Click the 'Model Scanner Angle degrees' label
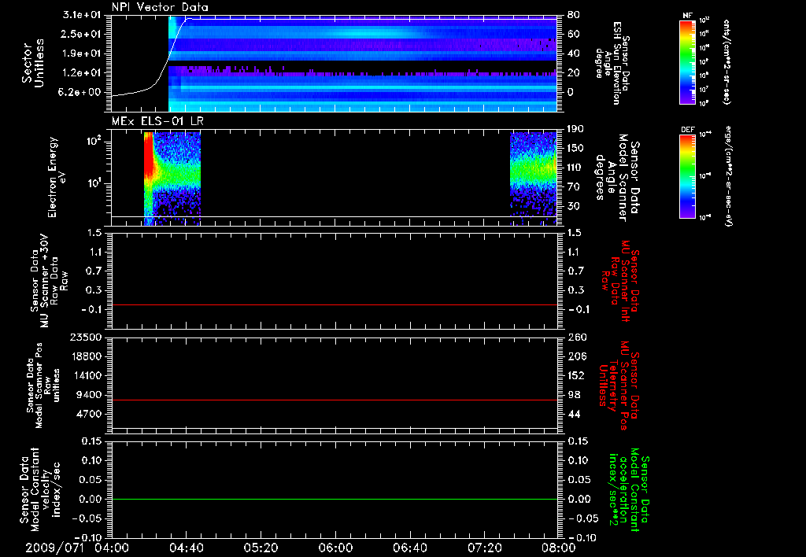This screenshot has width=806, height=557. click(x=617, y=177)
